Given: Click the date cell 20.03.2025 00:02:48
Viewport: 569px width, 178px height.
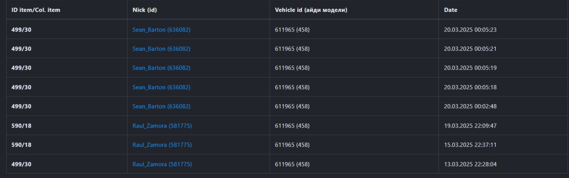Looking at the screenshot, I should (x=470, y=106).
